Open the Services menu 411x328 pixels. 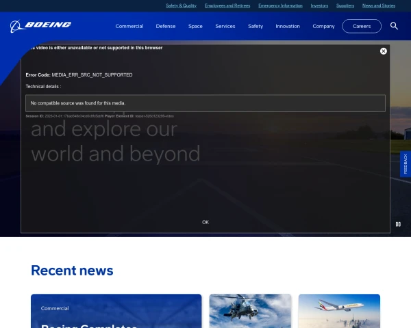[225, 26]
